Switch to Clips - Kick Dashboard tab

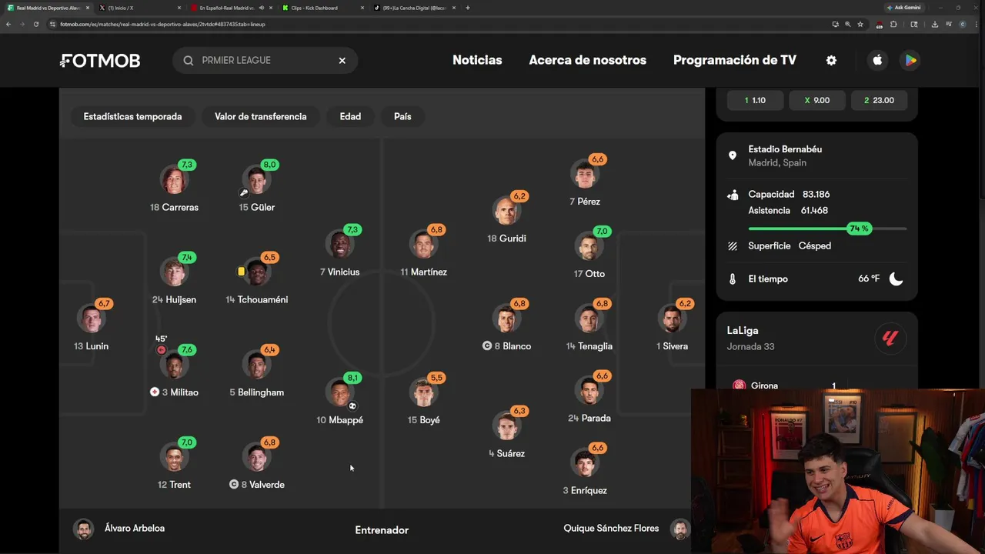coord(322,8)
